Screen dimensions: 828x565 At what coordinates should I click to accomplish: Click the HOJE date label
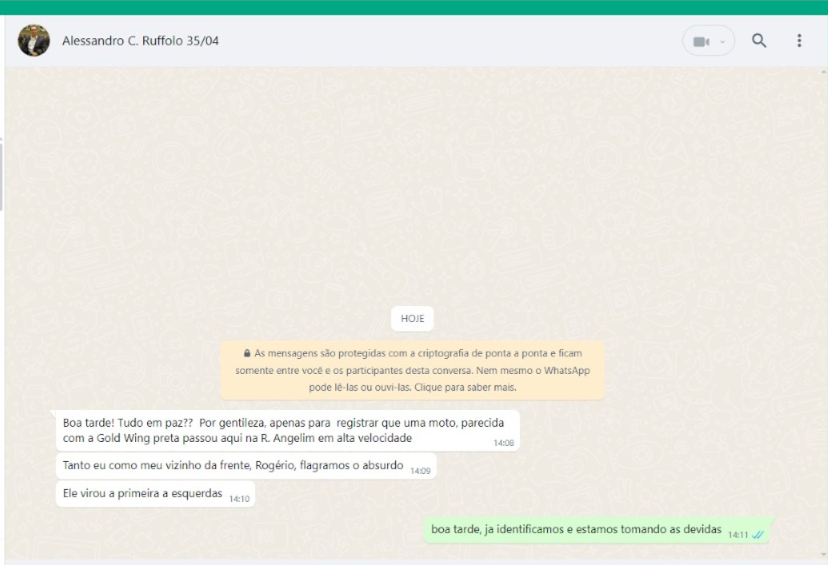coord(412,319)
